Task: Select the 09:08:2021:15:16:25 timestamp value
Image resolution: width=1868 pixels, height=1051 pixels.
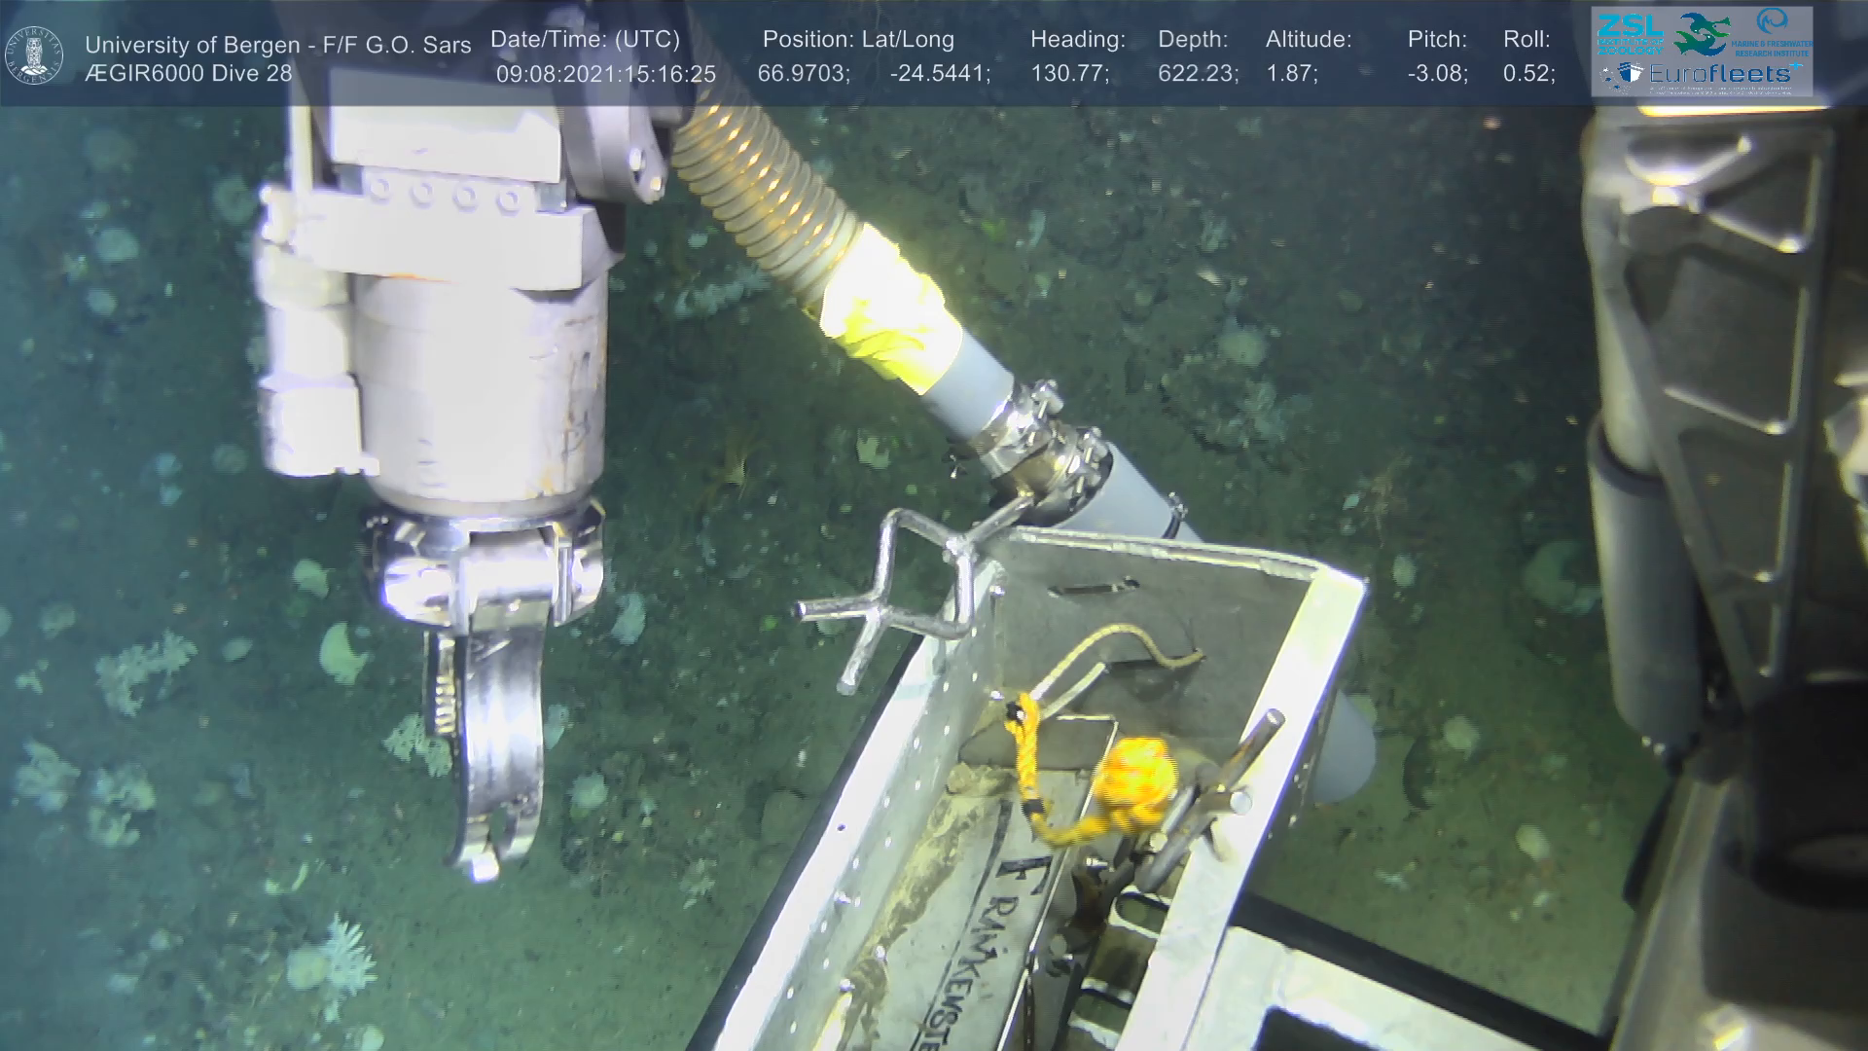Action: (x=605, y=74)
